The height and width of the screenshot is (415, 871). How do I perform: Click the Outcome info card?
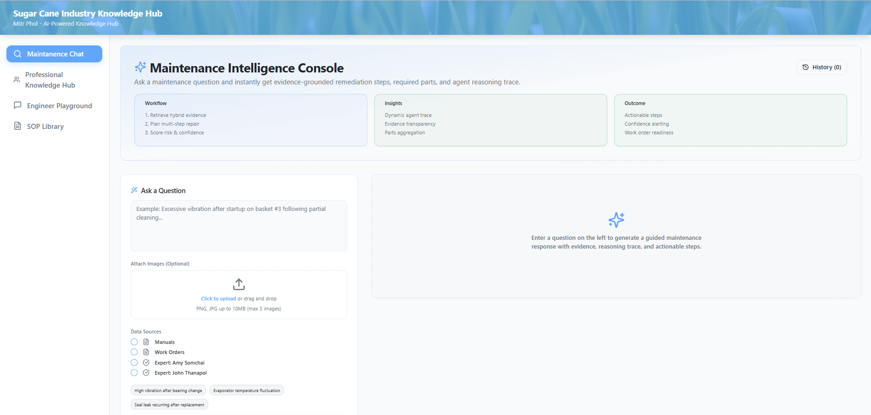click(731, 120)
